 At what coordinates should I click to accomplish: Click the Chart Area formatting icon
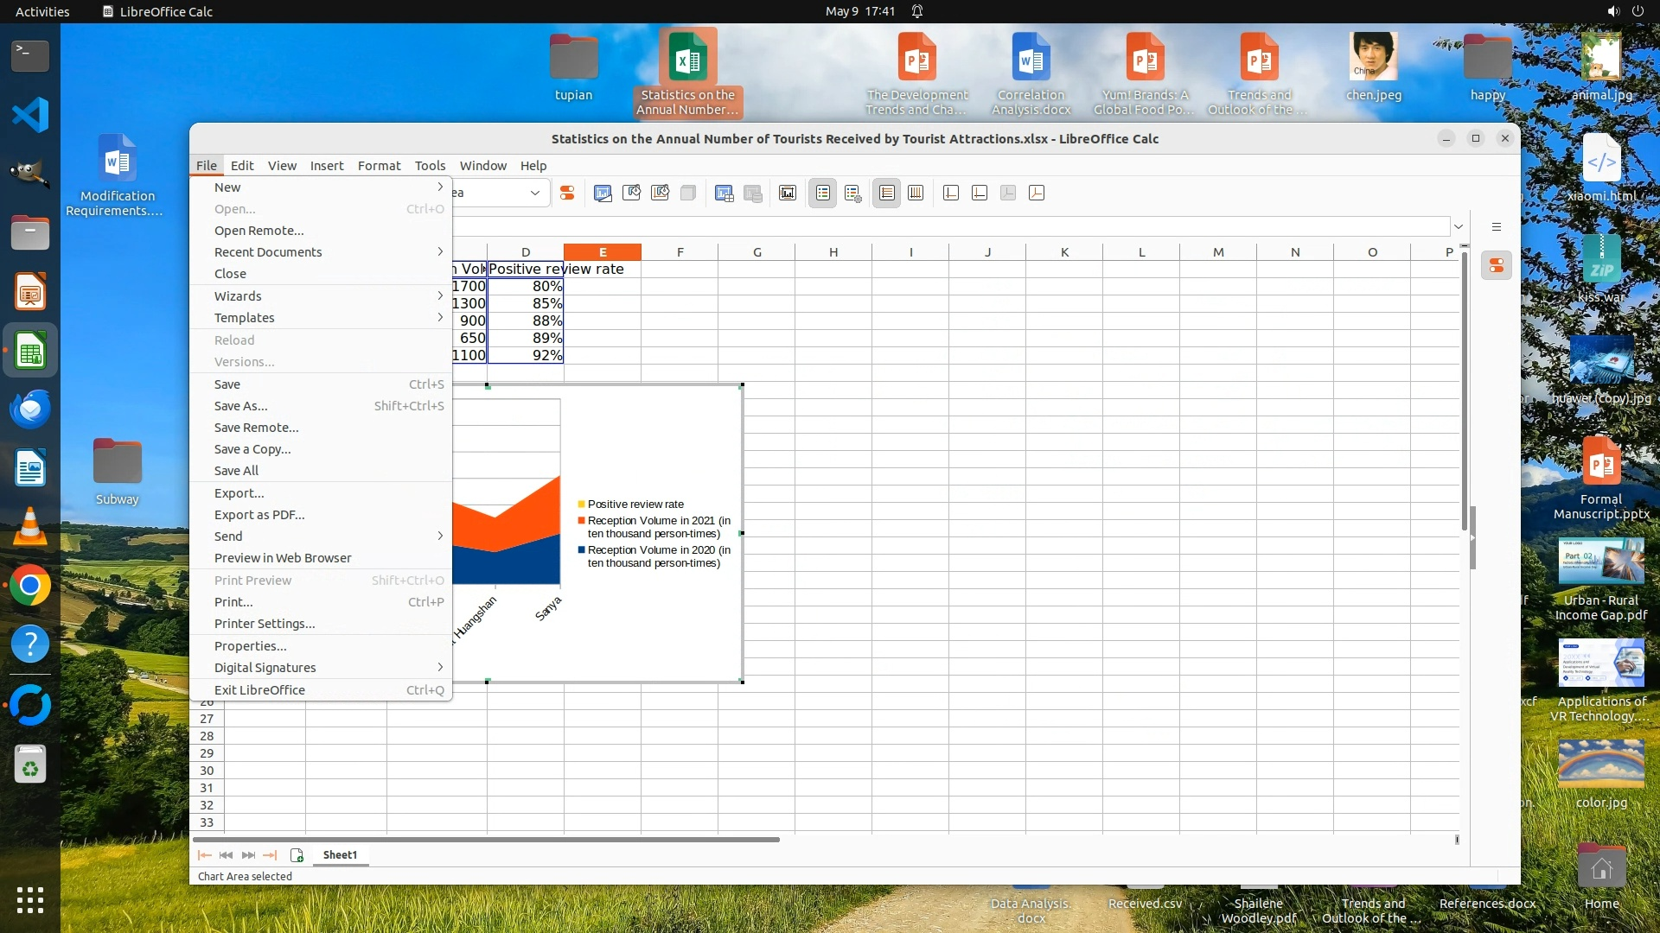pos(631,194)
